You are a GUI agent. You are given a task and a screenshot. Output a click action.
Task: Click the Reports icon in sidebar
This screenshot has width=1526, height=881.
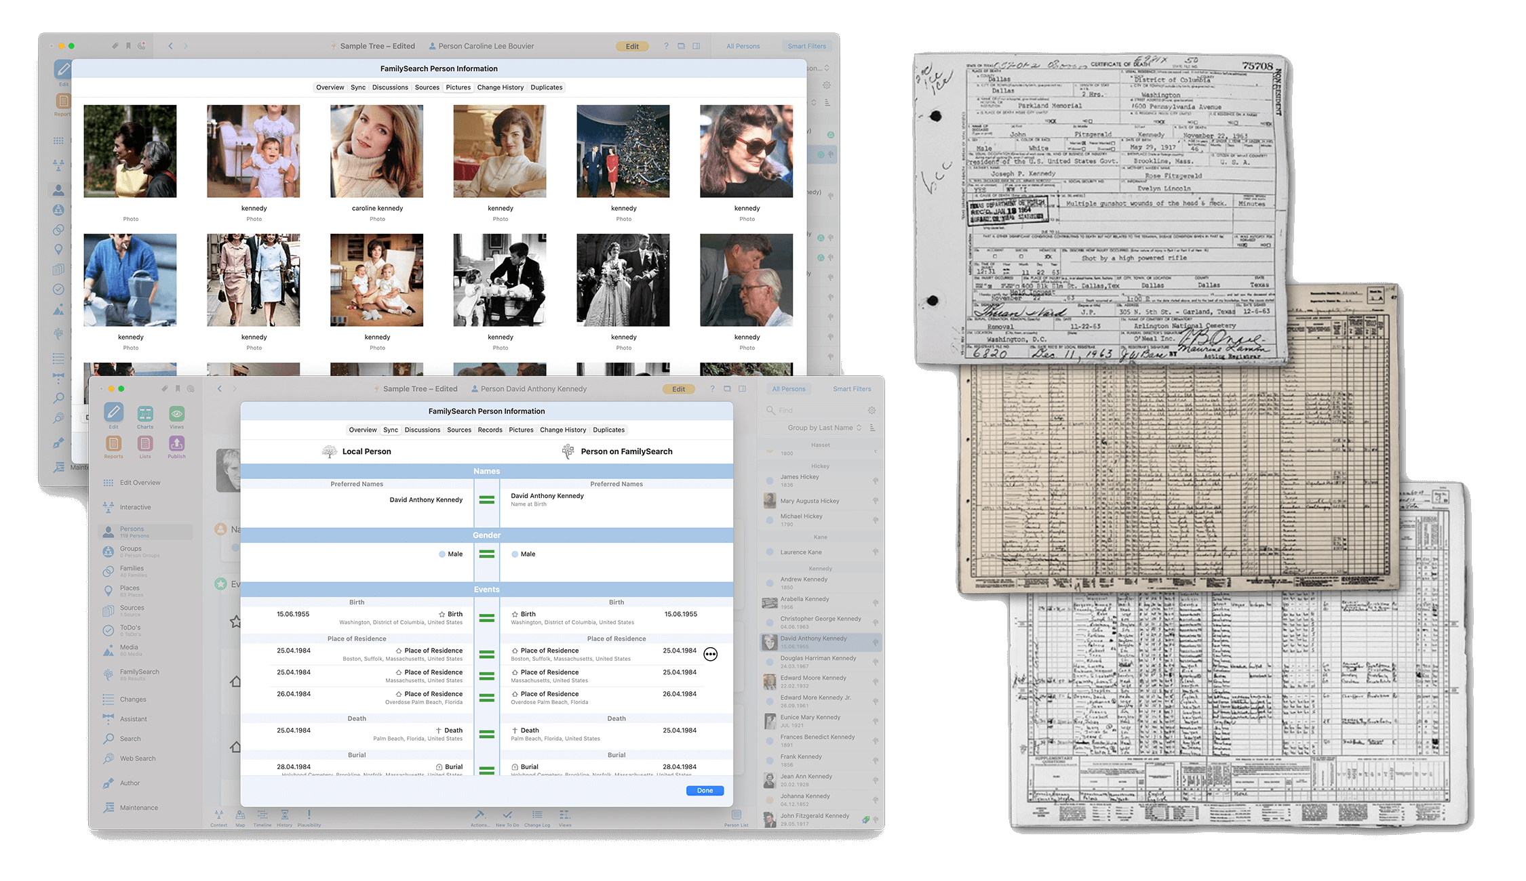tap(113, 443)
